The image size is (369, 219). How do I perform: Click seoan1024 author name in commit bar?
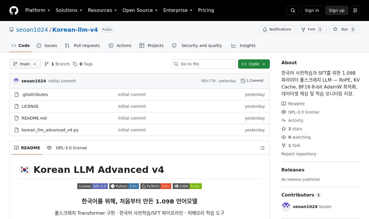tap(34, 81)
